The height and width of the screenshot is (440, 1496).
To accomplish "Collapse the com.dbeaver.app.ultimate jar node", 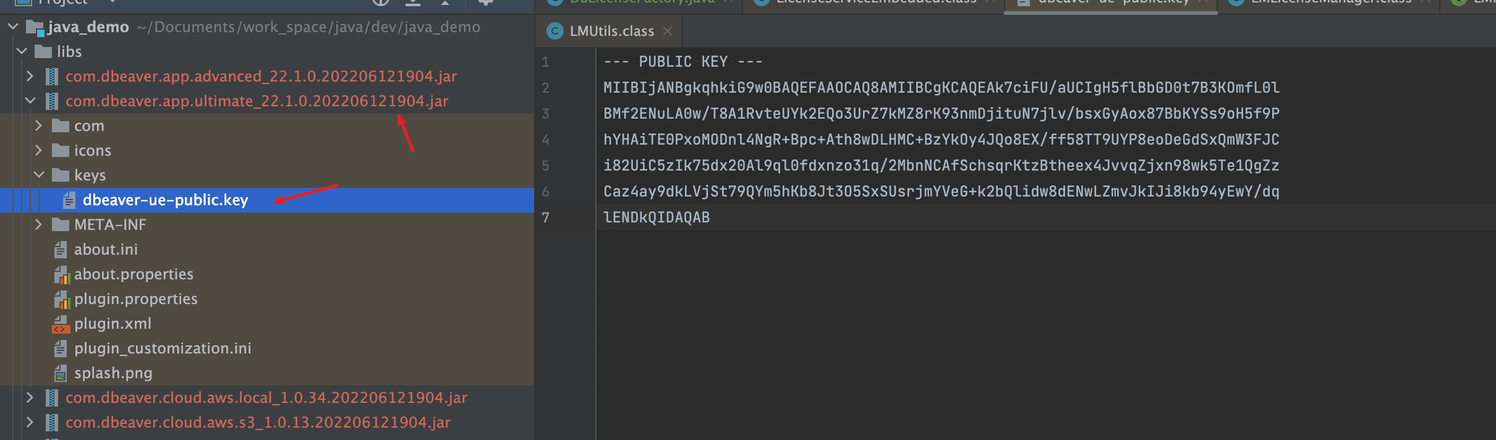I will point(30,101).
